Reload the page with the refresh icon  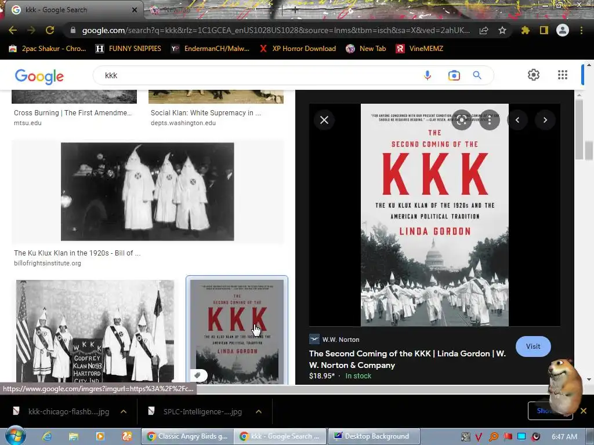(x=50, y=30)
